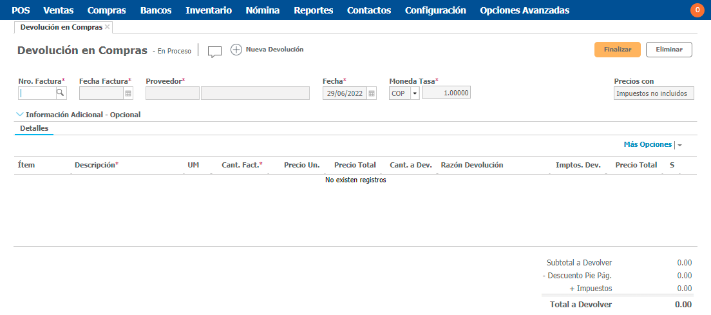
Task: Click the Nro. Factura search magnifier icon
Action: (x=61, y=93)
